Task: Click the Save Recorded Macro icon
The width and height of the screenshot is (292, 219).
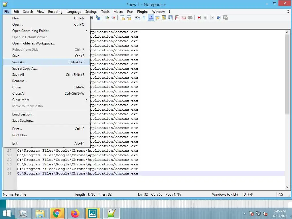Action: [x=225, y=18]
